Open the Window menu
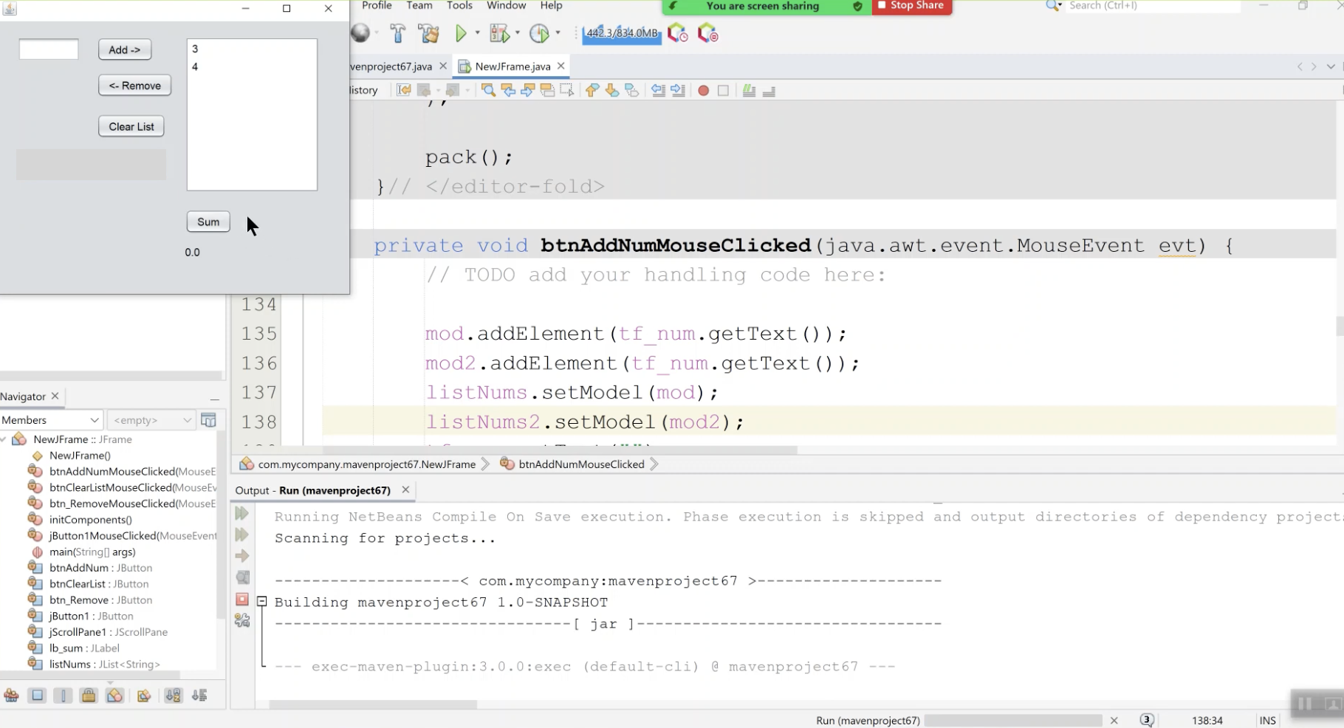This screenshot has width=1344, height=728. pos(507,6)
